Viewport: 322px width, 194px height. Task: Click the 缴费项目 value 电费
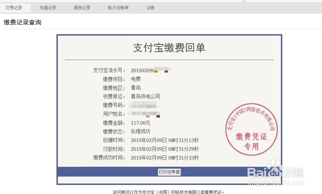[136, 79]
